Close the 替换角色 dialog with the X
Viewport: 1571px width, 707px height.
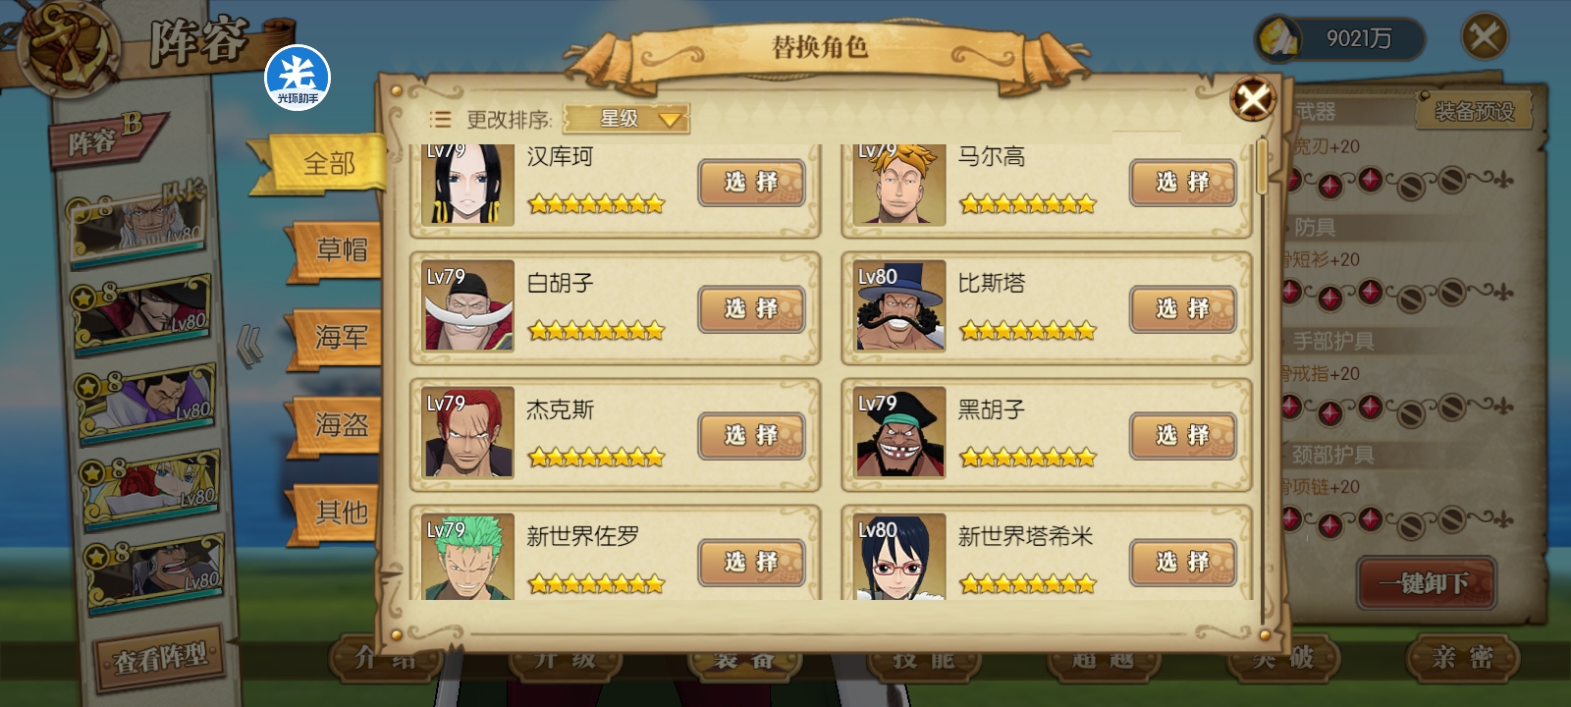tap(1254, 99)
